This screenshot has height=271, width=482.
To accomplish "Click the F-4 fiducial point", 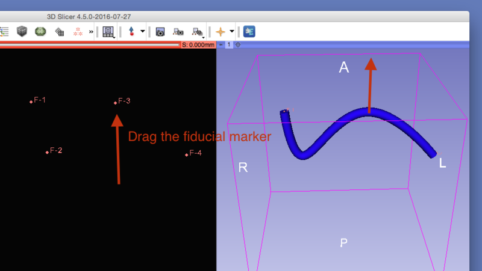I will tap(187, 154).
